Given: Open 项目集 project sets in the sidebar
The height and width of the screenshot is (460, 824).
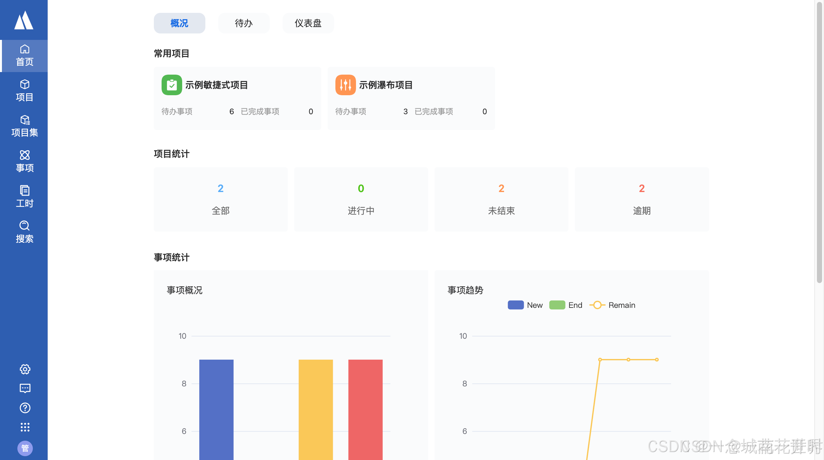Looking at the screenshot, I should pyautogui.click(x=24, y=126).
